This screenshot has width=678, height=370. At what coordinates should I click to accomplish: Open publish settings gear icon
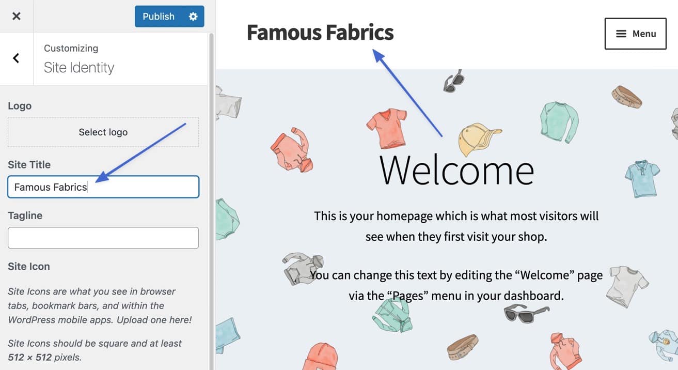pyautogui.click(x=193, y=17)
